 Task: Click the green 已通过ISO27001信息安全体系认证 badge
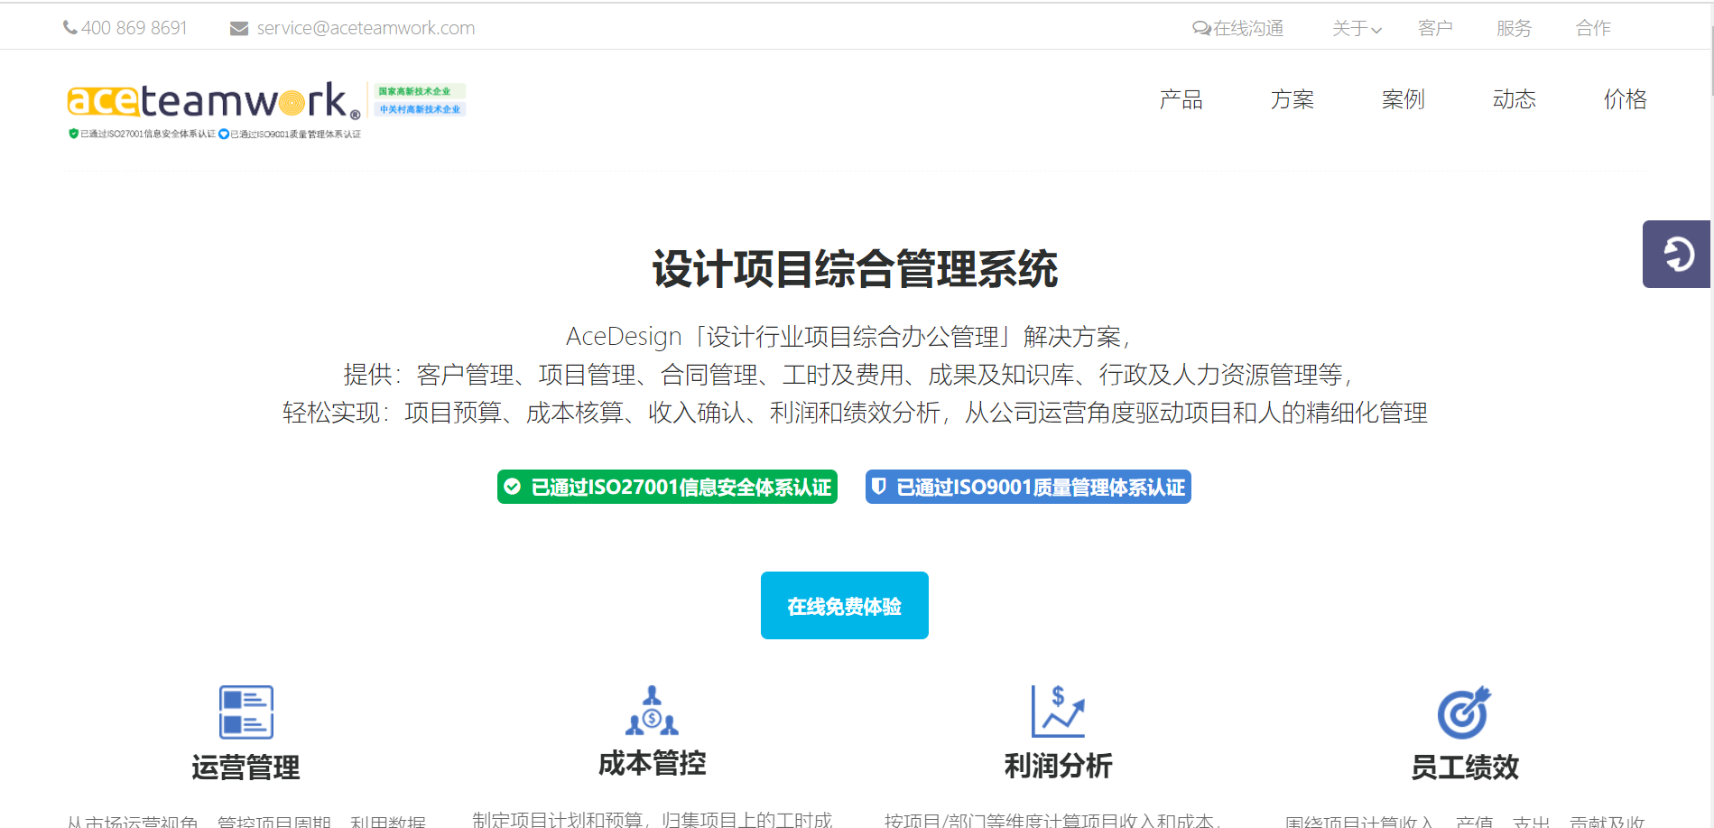(667, 487)
